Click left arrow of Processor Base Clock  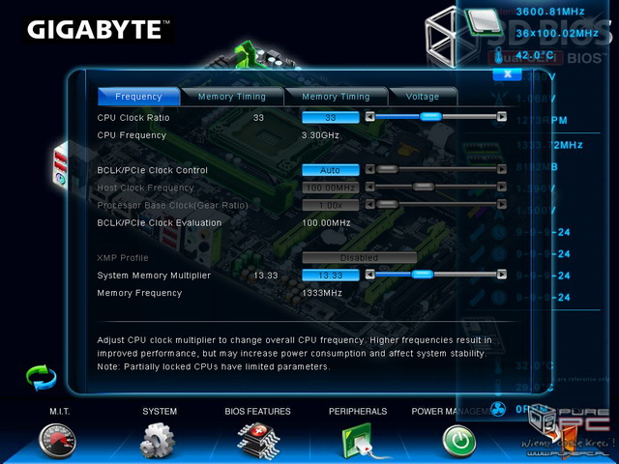click(x=369, y=204)
